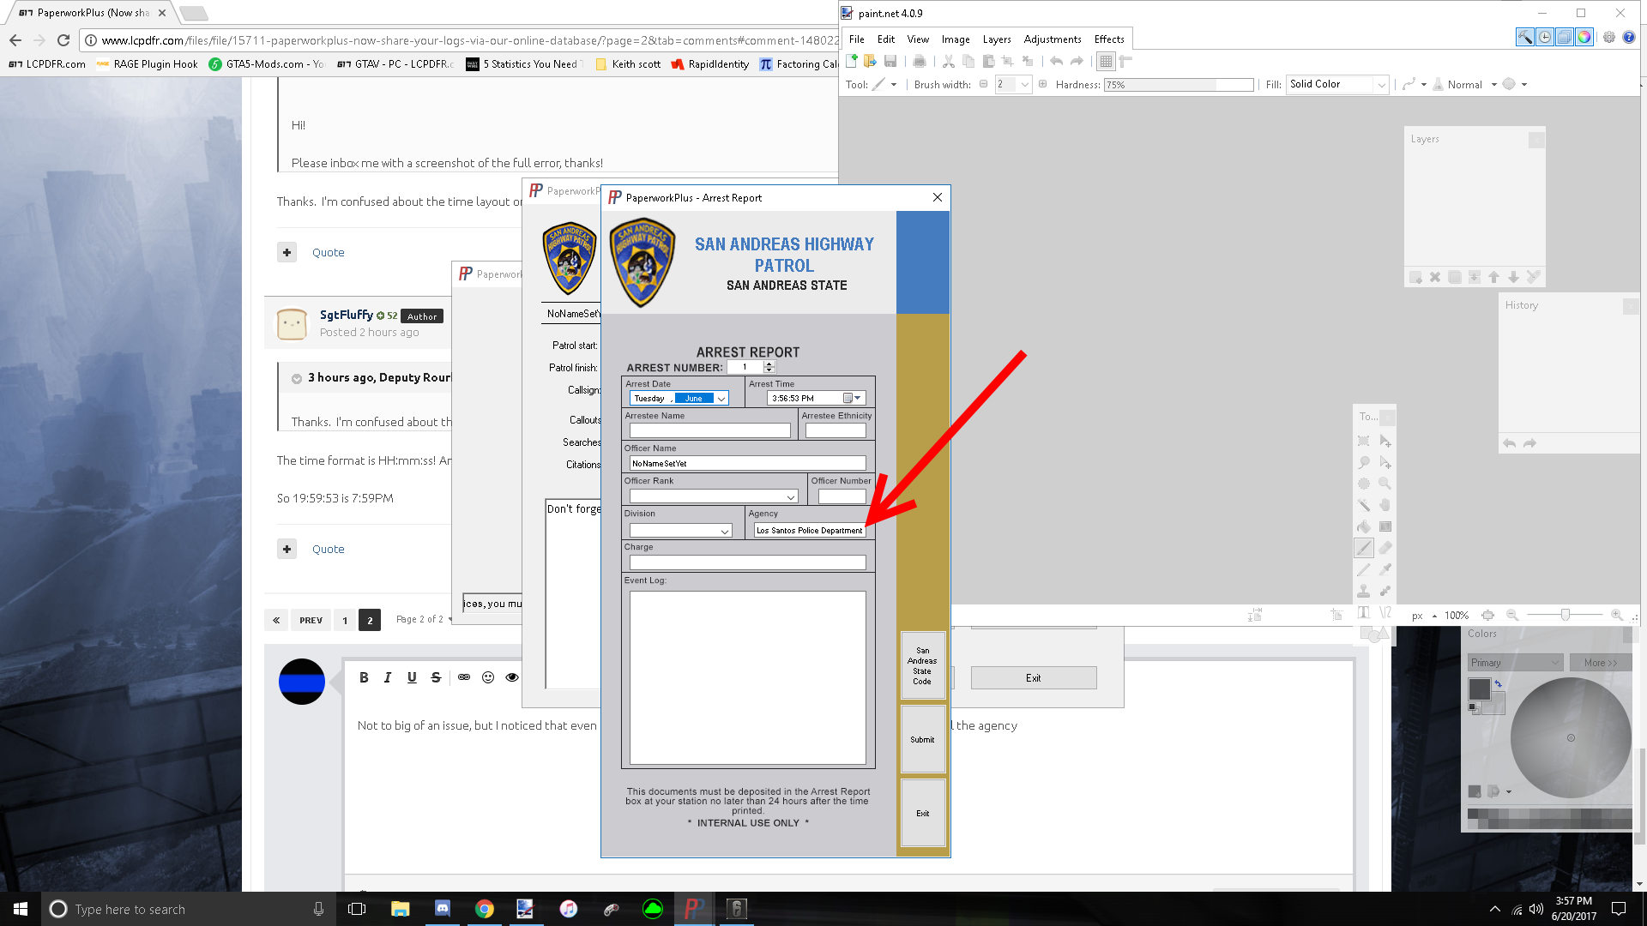Open the Officer Rank dropdown
The width and height of the screenshot is (1647, 926).
pyautogui.click(x=791, y=497)
